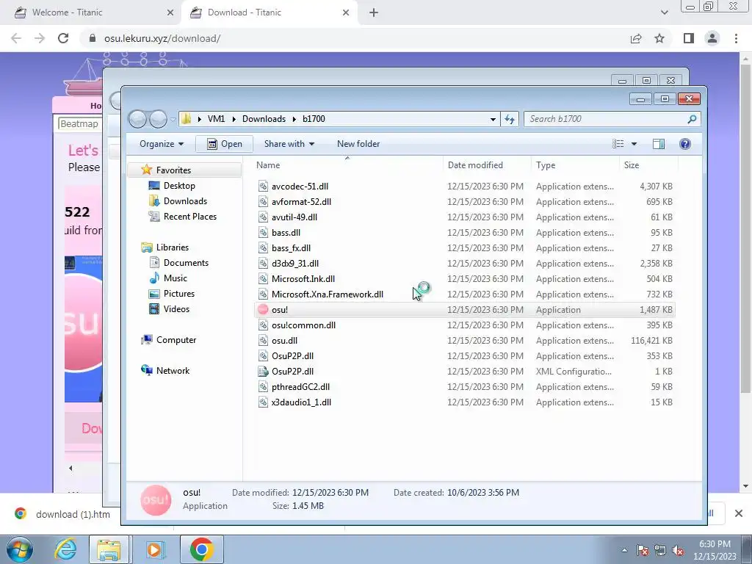The width and height of the screenshot is (752, 564).
Task: Open Desktop in the navigation pane
Action: pyautogui.click(x=179, y=186)
